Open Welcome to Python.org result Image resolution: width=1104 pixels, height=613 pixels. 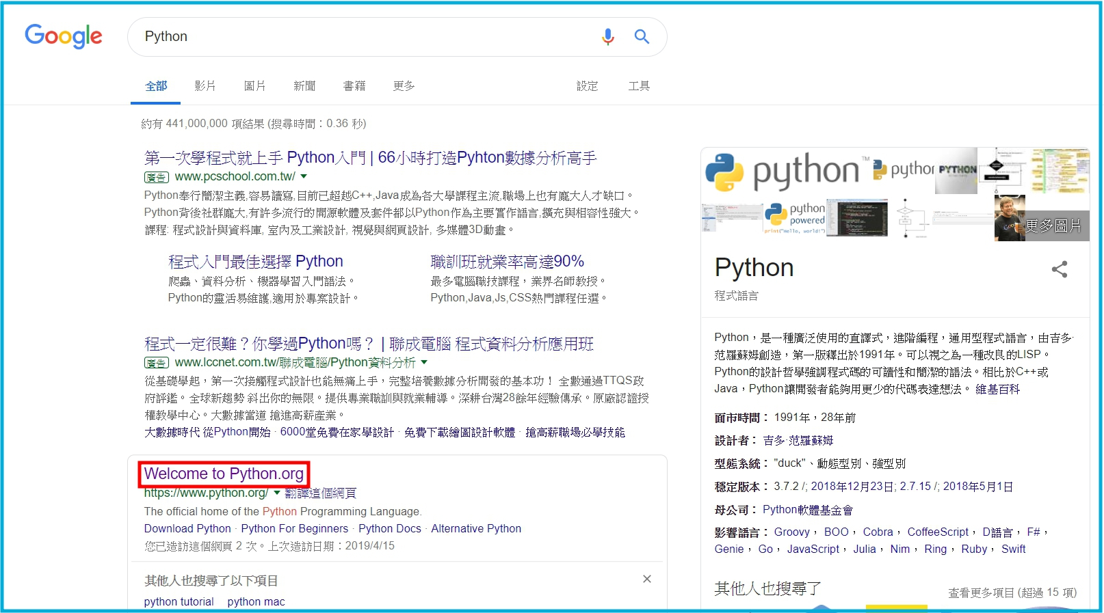click(224, 474)
